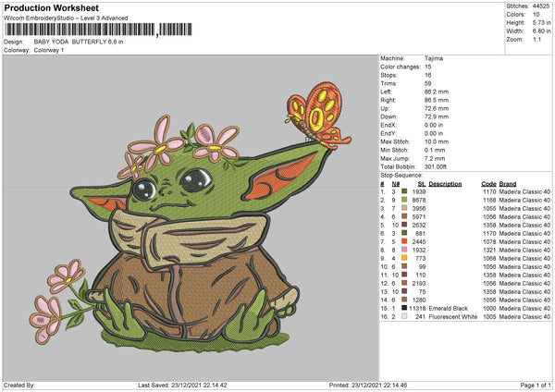555x392 pixels.
Task: Select the stitch count 5971 in row 4
Action: pos(419,216)
